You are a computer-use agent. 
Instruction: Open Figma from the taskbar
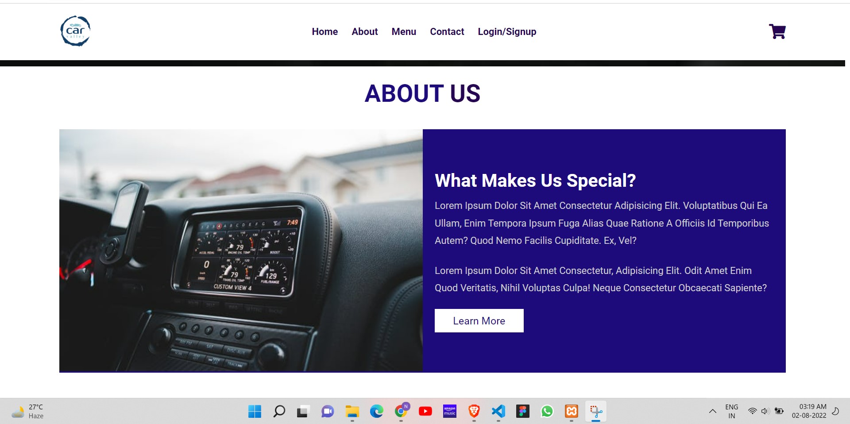522,412
